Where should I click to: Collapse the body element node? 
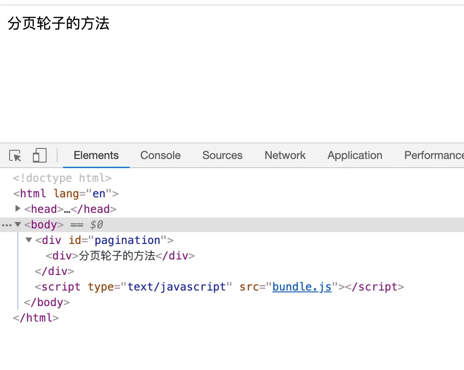point(18,224)
